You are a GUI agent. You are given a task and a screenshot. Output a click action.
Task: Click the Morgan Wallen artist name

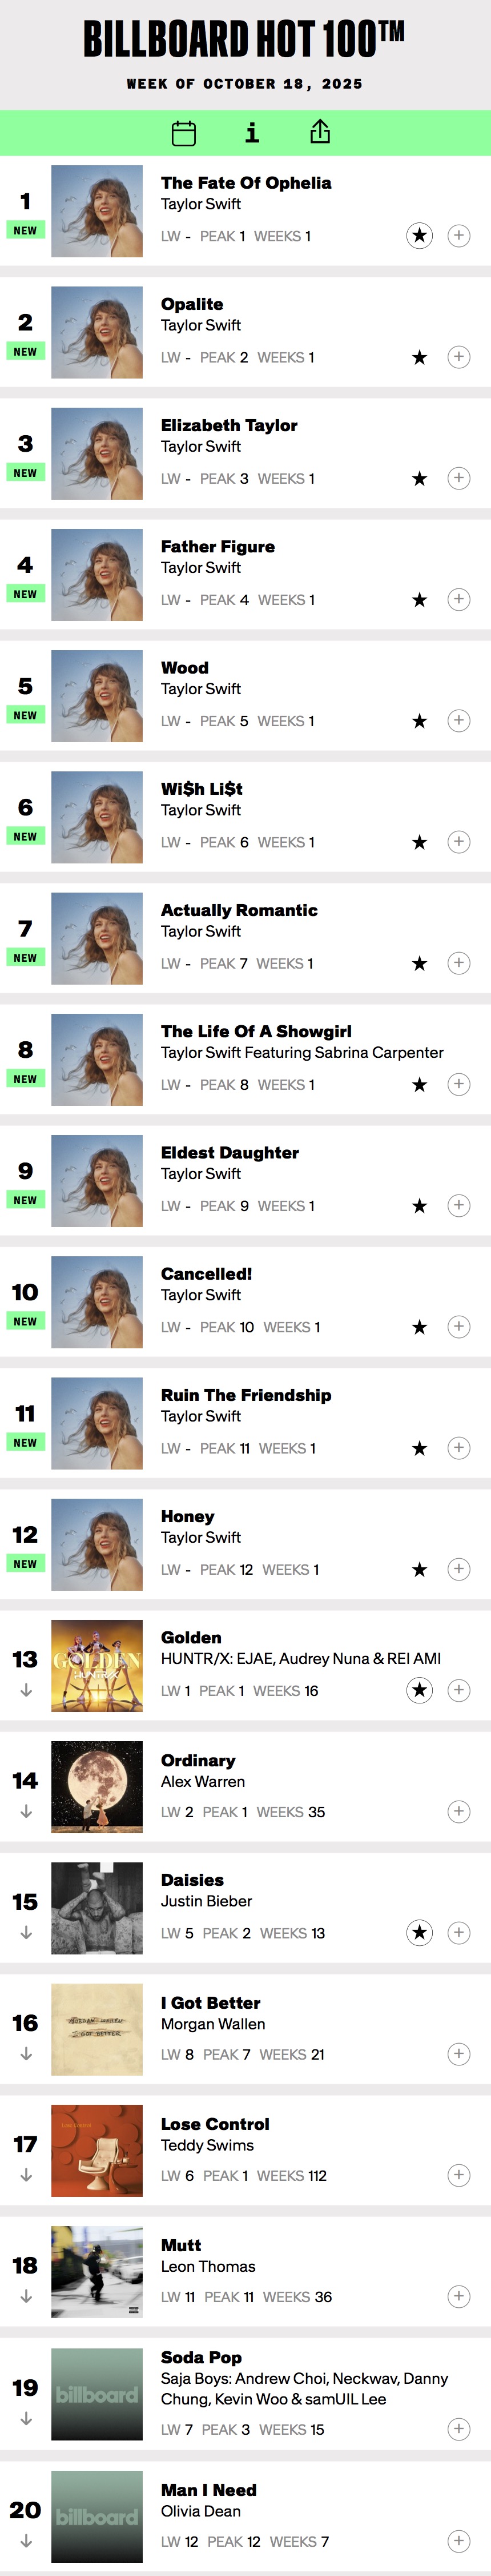pos(212,2024)
